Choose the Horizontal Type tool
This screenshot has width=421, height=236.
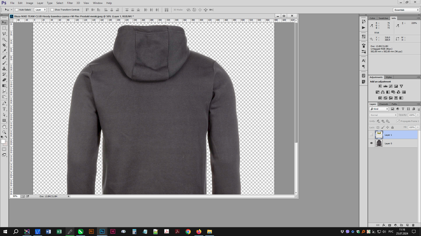pyautogui.click(x=4, y=109)
